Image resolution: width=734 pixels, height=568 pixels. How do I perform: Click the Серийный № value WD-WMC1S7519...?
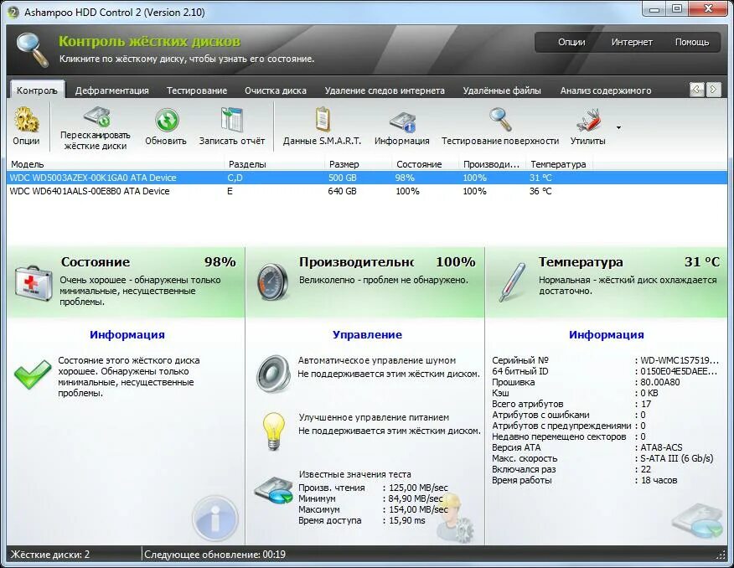pos(680,360)
